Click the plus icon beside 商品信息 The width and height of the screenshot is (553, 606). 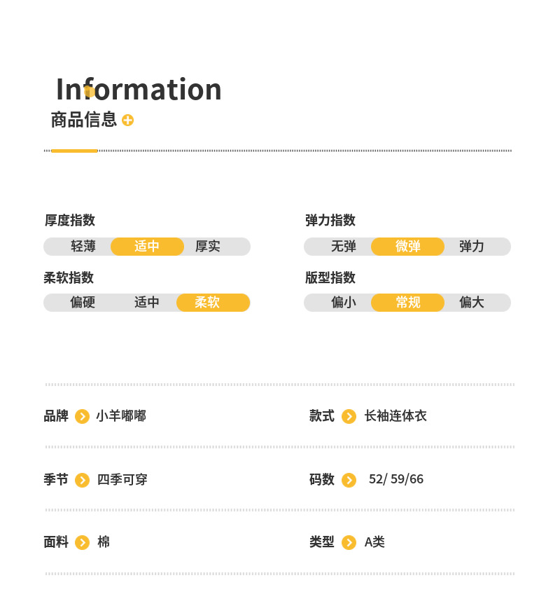click(127, 120)
